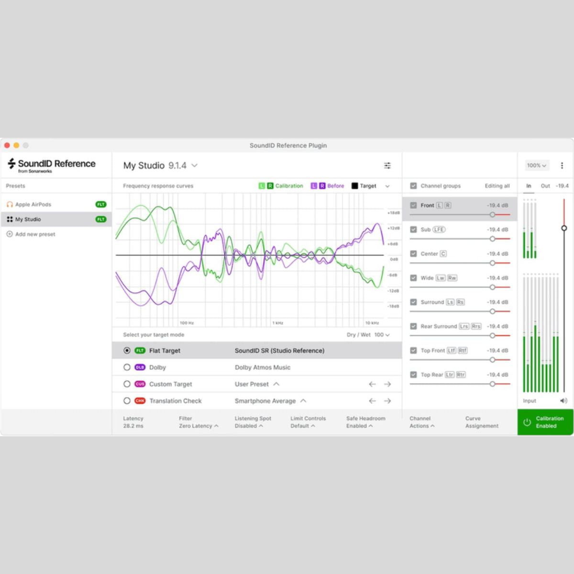Select the Flat Target radio button
Screen dimensions: 574x574
click(x=127, y=351)
